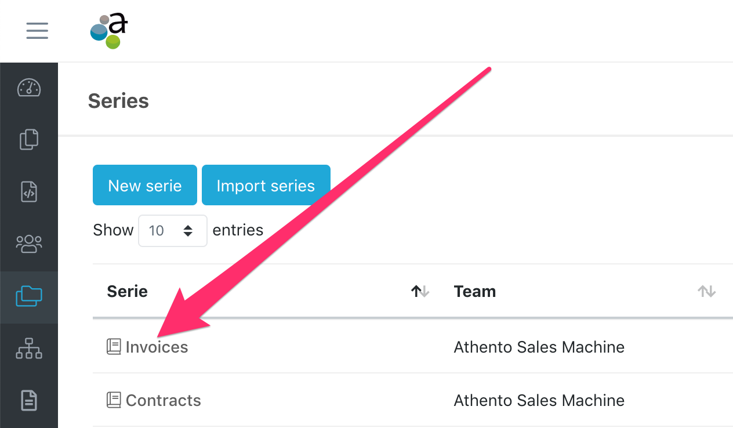This screenshot has height=428, width=733.
Task: Select the Invoices row team cell
Action: coord(539,347)
